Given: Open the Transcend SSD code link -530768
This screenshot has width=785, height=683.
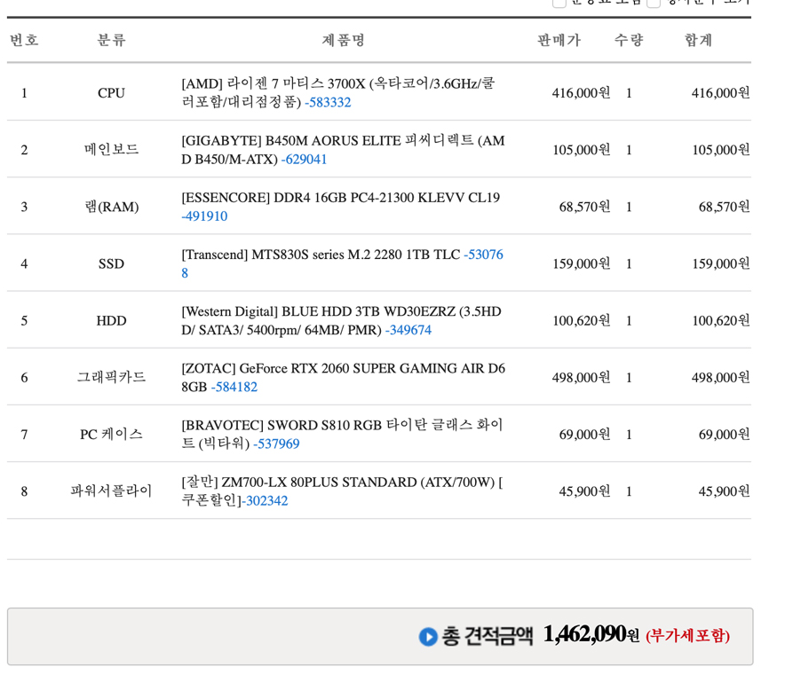Looking at the screenshot, I should point(483,255).
